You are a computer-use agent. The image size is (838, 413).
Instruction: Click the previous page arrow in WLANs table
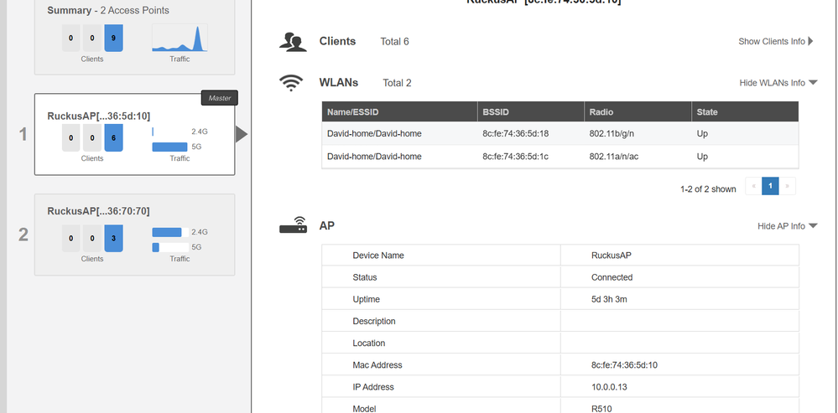pos(753,186)
